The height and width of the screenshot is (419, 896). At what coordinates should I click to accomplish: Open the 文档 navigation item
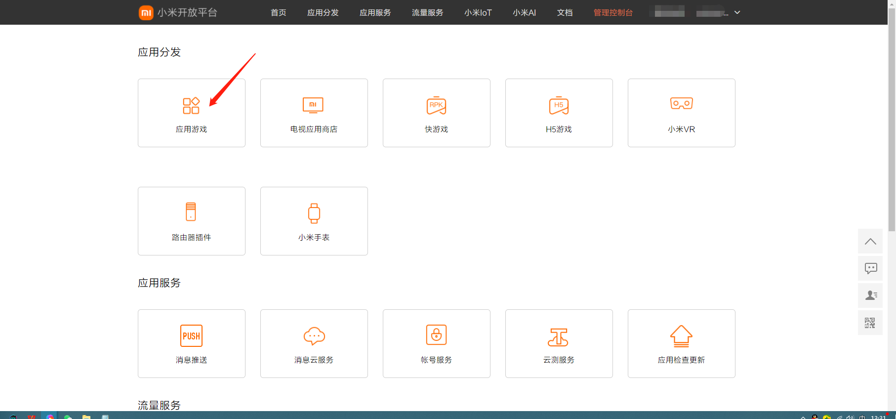point(565,12)
